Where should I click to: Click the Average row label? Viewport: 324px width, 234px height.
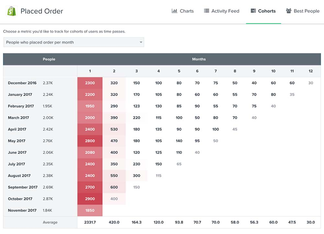50,222
